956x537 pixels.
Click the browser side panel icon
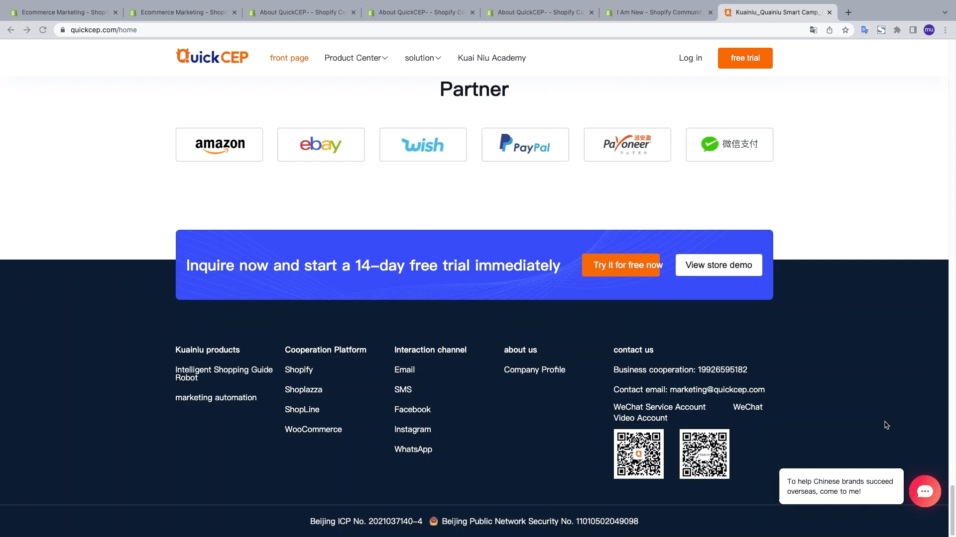coord(913,30)
